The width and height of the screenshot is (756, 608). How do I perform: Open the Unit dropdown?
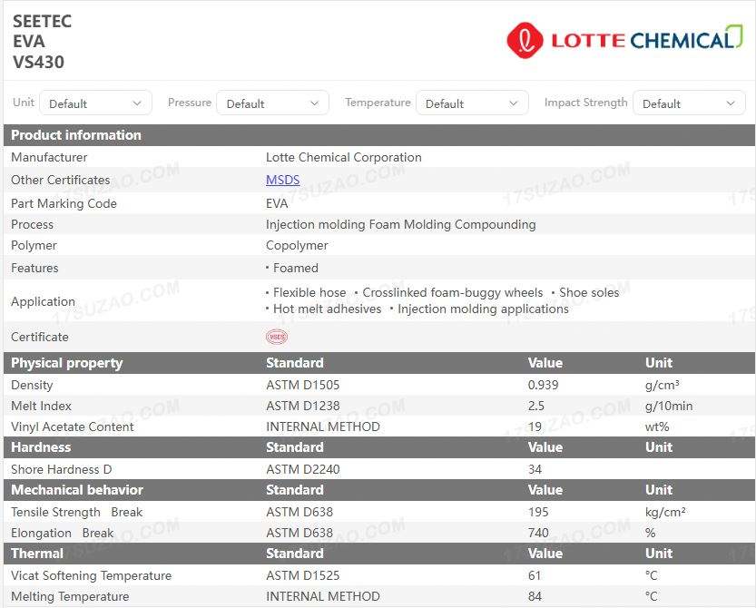[x=95, y=103]
